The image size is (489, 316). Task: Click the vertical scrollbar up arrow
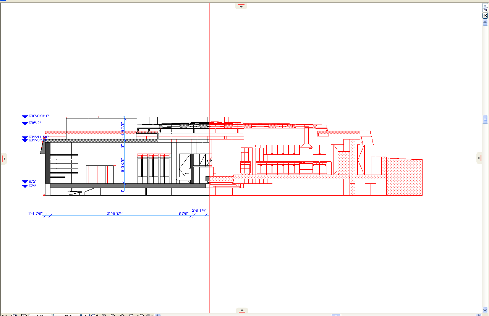(485, 22)
